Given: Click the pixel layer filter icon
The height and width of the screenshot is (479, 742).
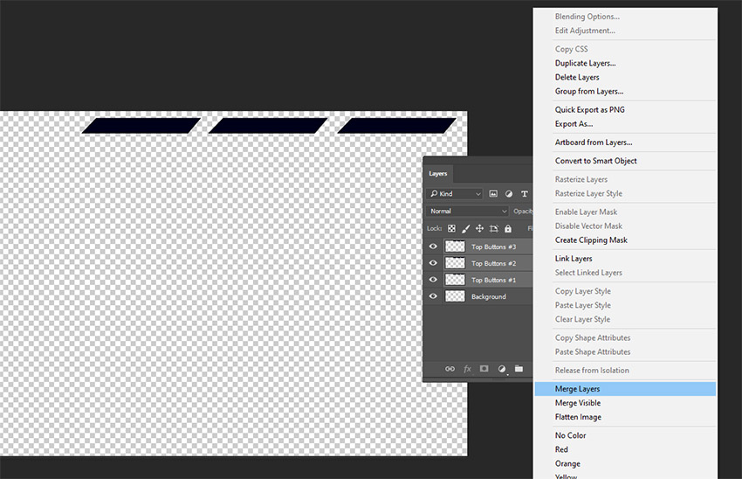Looking at the screenshot, I should coord(493,194).
